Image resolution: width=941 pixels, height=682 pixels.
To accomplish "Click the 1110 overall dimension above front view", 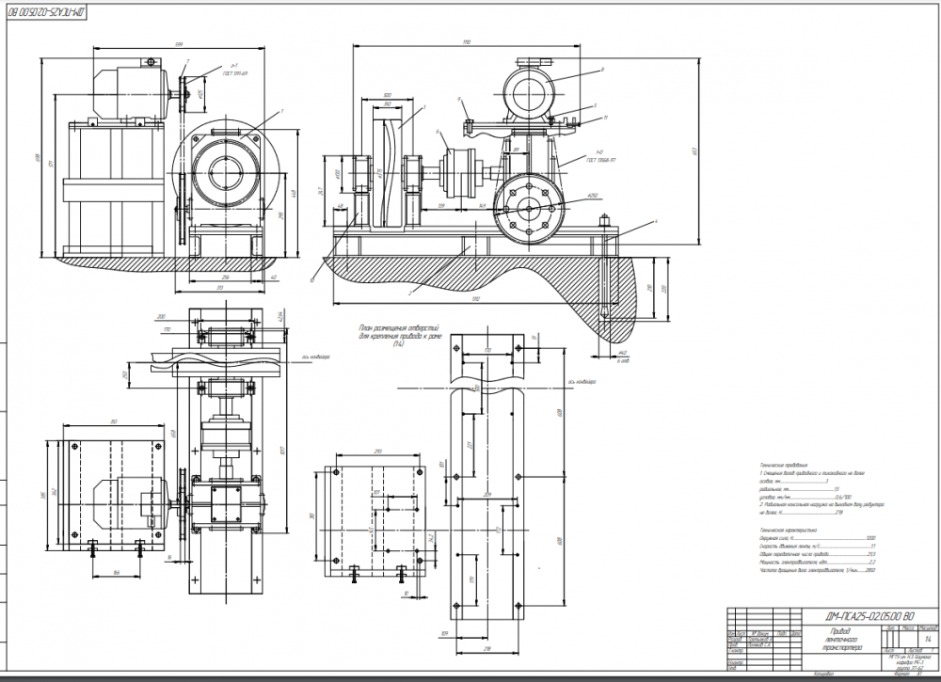I will [467, 42].
